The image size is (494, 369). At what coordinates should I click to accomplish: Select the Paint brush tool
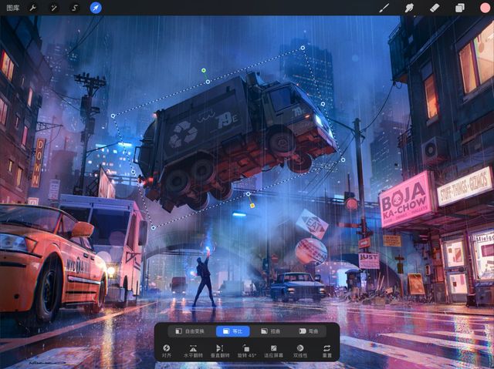click(x=384, y=8)
